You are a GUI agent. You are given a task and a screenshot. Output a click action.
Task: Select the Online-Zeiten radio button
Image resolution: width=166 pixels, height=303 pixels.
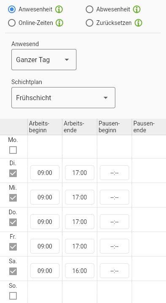[x=12, y=23]
